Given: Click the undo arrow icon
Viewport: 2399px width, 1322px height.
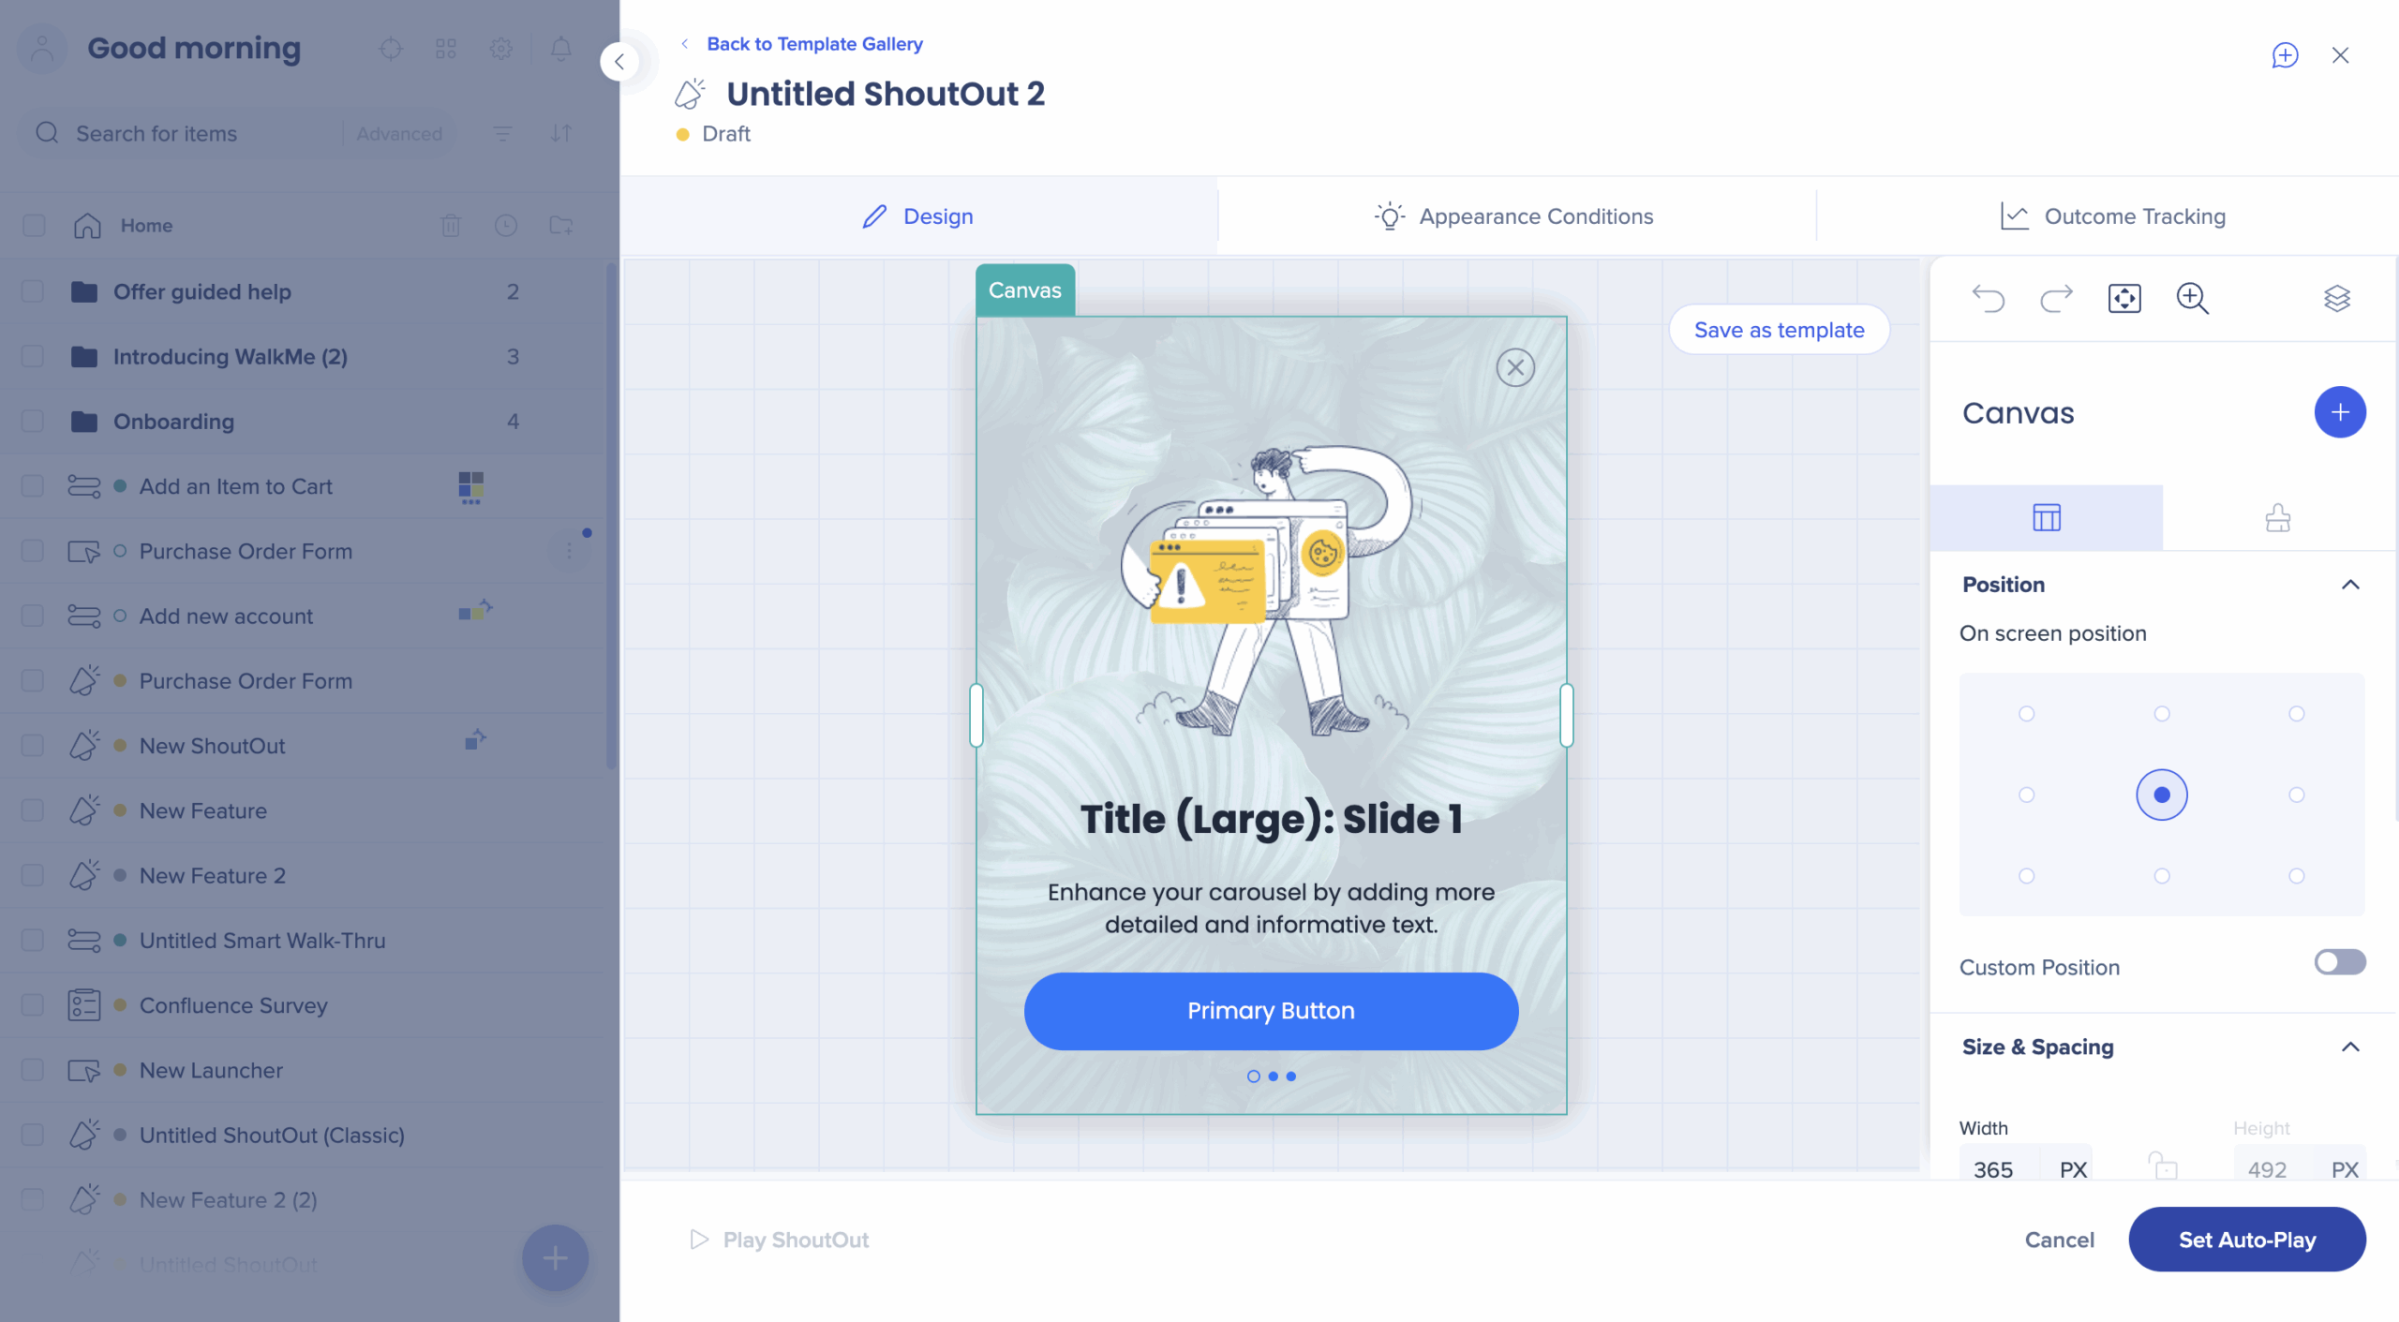Looking at the screenshot, I should tap(1988, 299).
